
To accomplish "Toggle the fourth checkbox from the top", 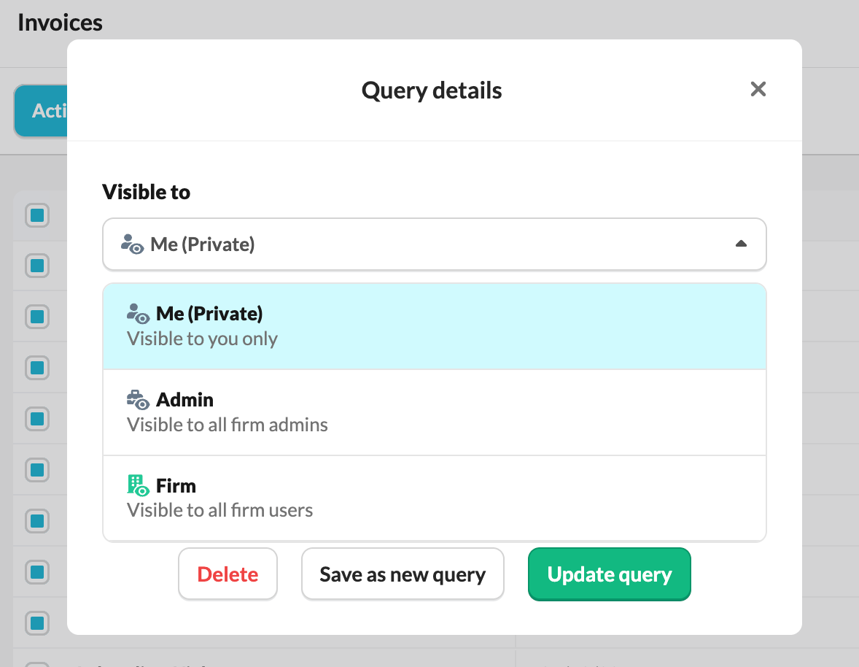I will coord(37,367).
